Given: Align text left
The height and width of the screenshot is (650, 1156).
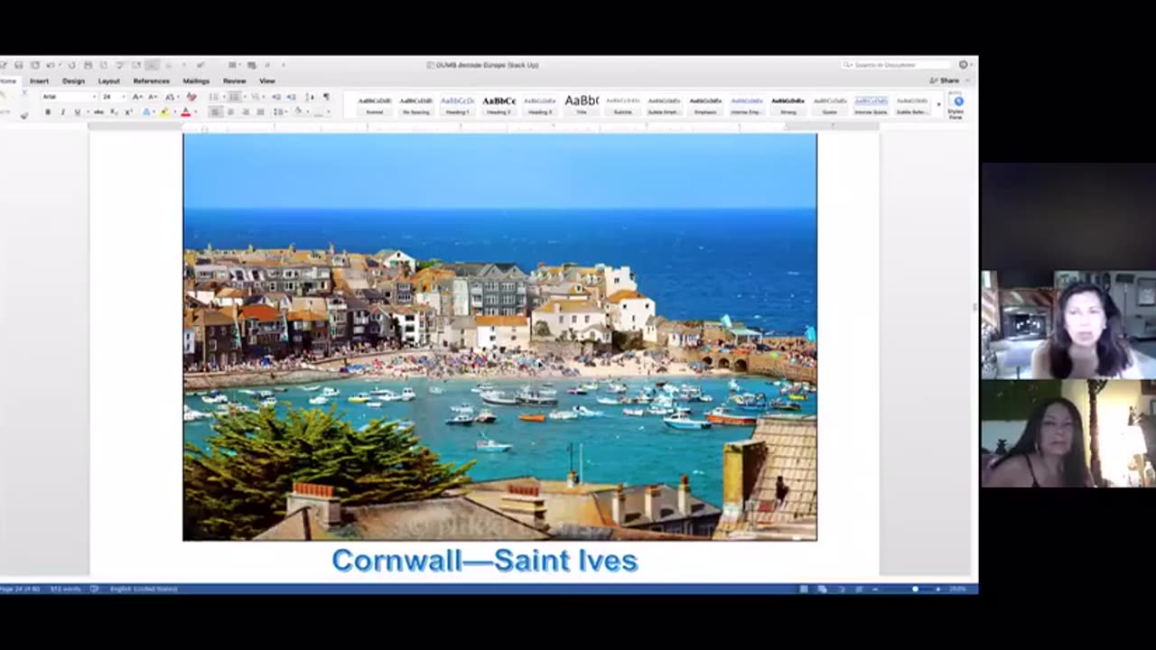Looking at the screenshot, I should 216,112.
